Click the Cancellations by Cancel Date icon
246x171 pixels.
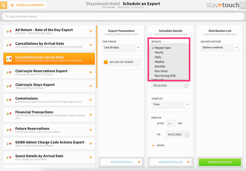9,59
